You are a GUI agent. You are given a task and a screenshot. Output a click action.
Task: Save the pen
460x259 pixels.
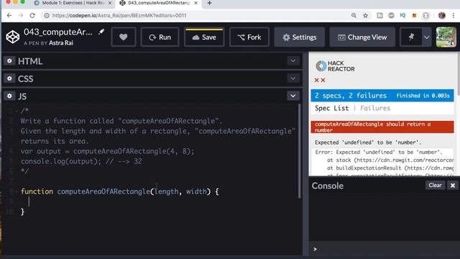click(x=204, y=37)
